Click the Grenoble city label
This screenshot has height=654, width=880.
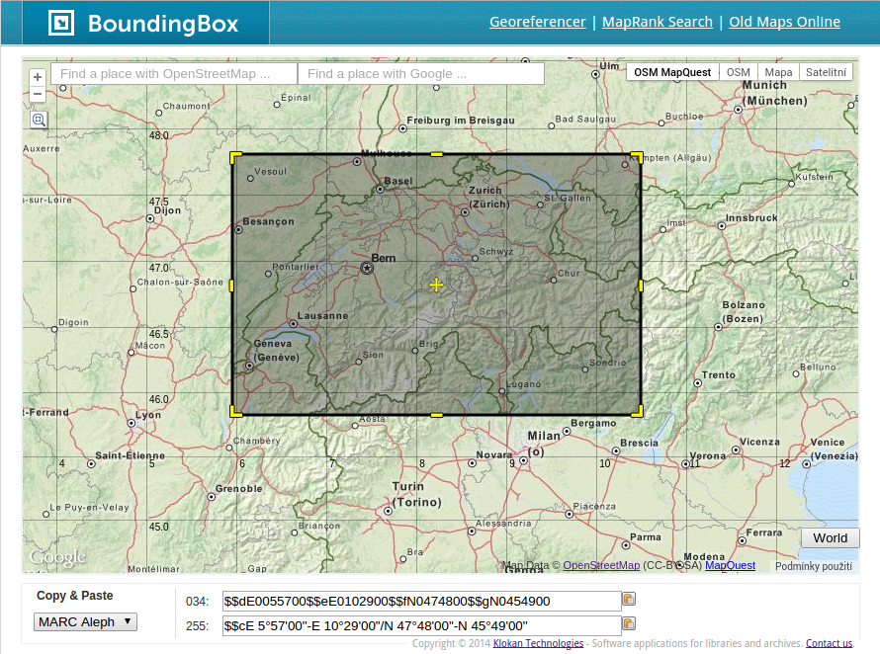pos(239,489)
